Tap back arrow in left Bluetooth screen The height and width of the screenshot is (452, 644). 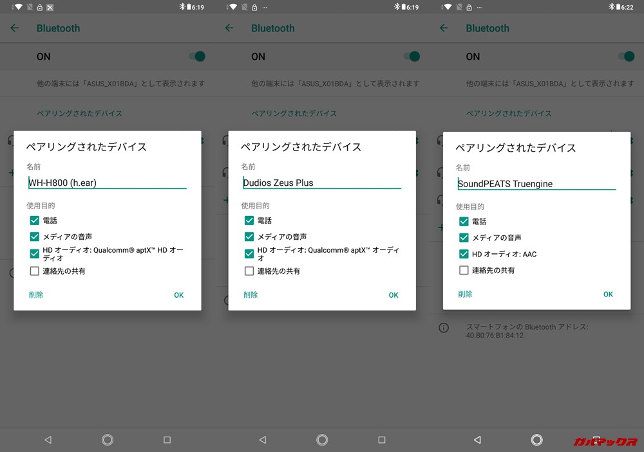coord(14,28)
